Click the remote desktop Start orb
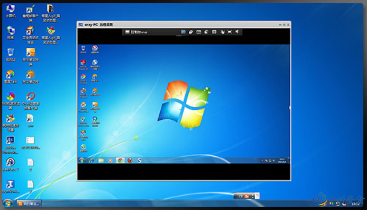The width and height of the screenshot is (367, 210). pos(82,160)
